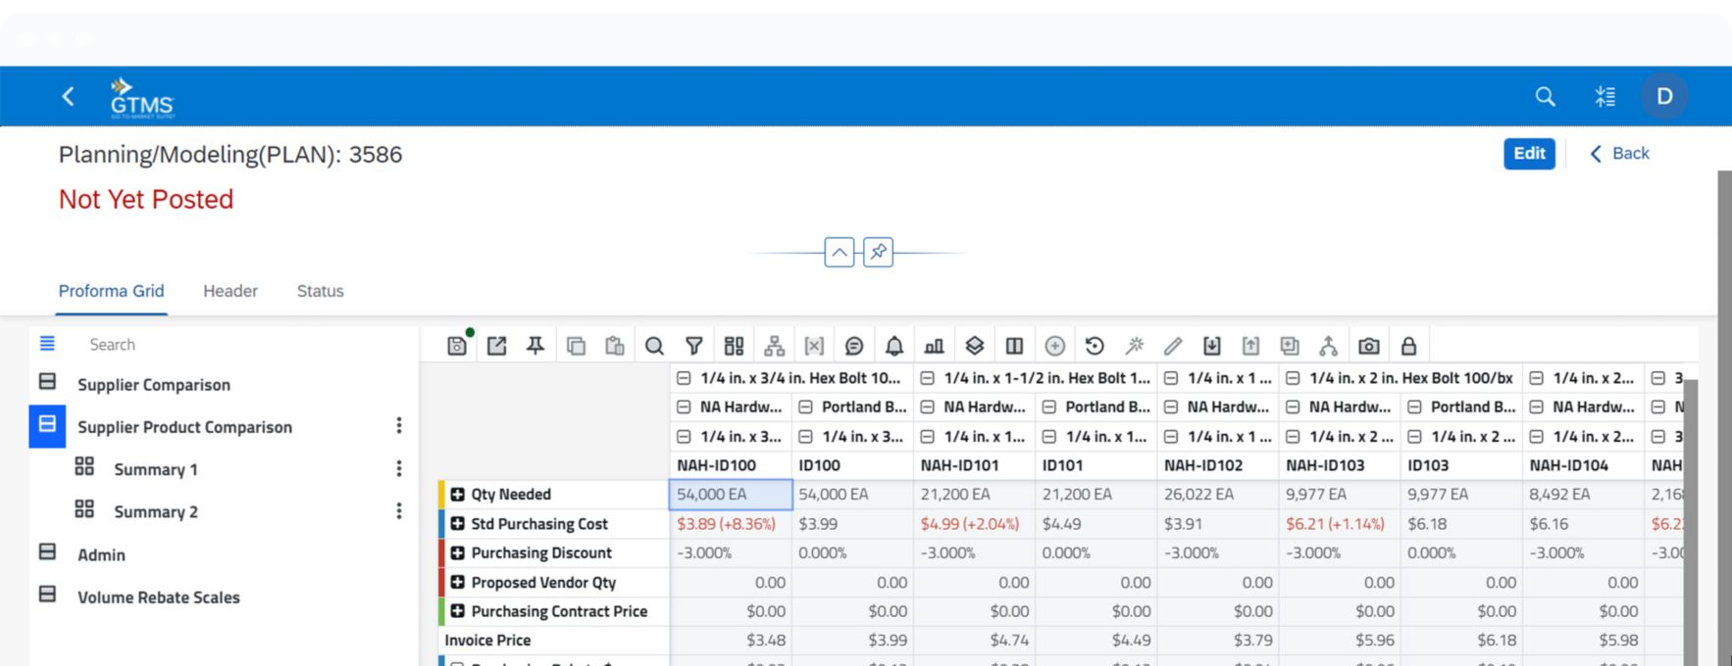Viewport: 1732px width, 666px height.
Task: Toggle the pin header button
Action: pyautogui.click(x=878, y=253)
